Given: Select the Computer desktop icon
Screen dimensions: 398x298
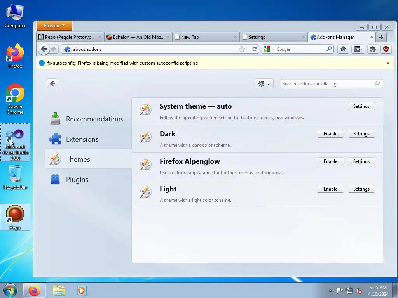Looking at the screenshot, I should 15,16.
